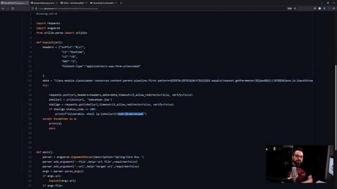Image resolution: width=337 pixels, height=189 pixels.
Task: Click the purple extension icon in toolbar
Action: (329, 8)
